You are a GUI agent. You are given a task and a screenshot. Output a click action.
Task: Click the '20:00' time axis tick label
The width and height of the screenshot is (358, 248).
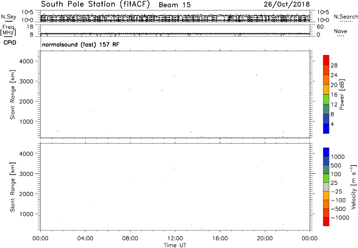coord(265,239)
